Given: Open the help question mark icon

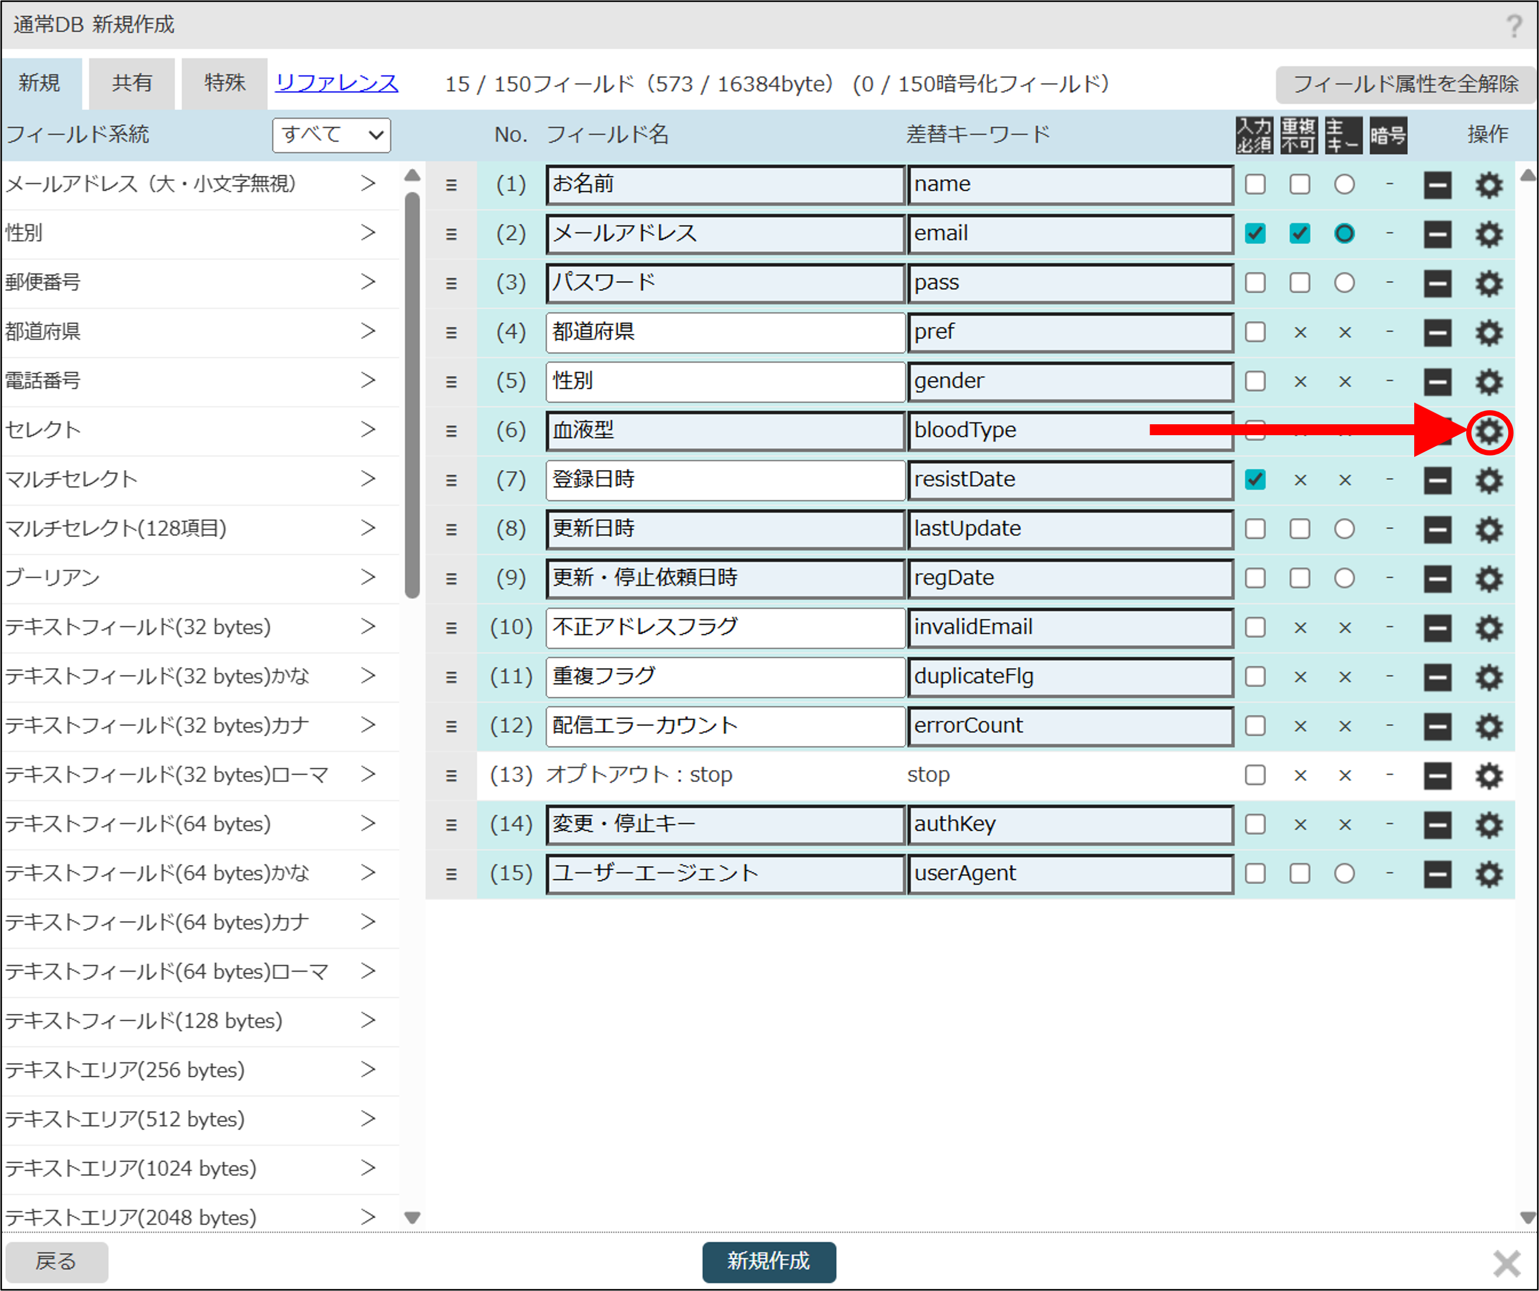Looking at the screenshot, I should [x=1514, y=27].
